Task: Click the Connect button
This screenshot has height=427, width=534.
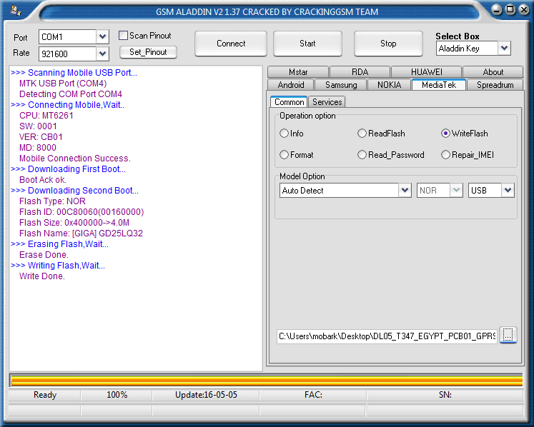Action: click(231, 44)
